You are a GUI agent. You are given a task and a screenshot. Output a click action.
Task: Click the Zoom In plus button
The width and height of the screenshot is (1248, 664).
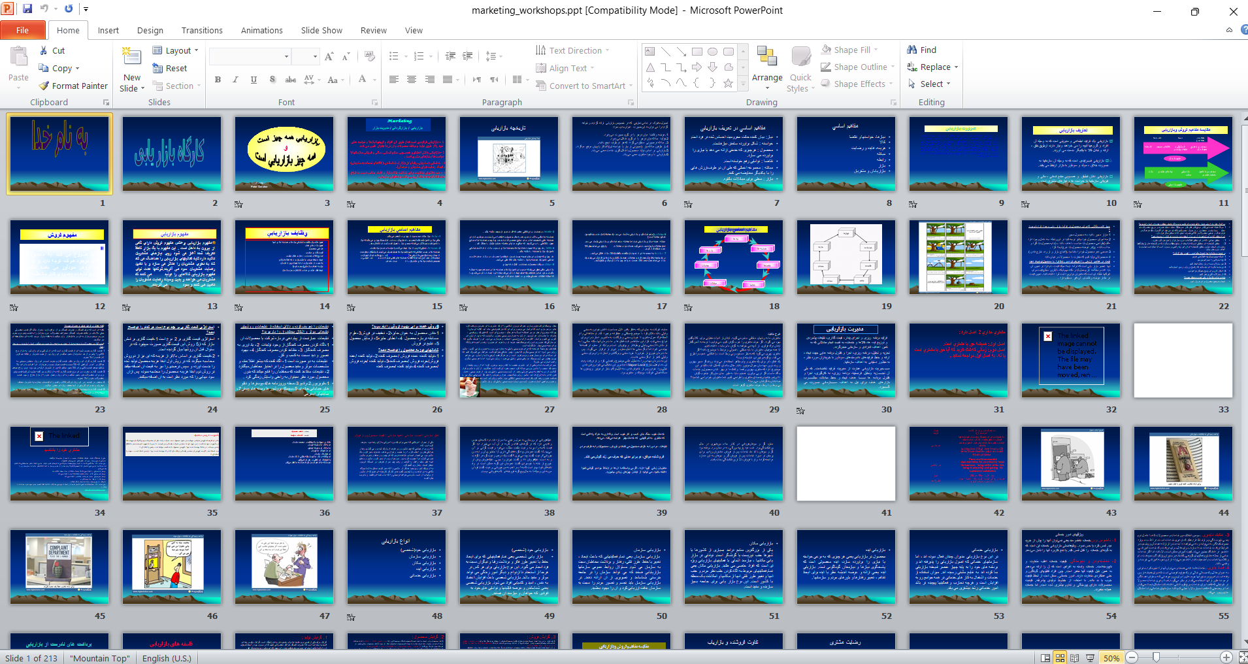tap(1226, 657)
